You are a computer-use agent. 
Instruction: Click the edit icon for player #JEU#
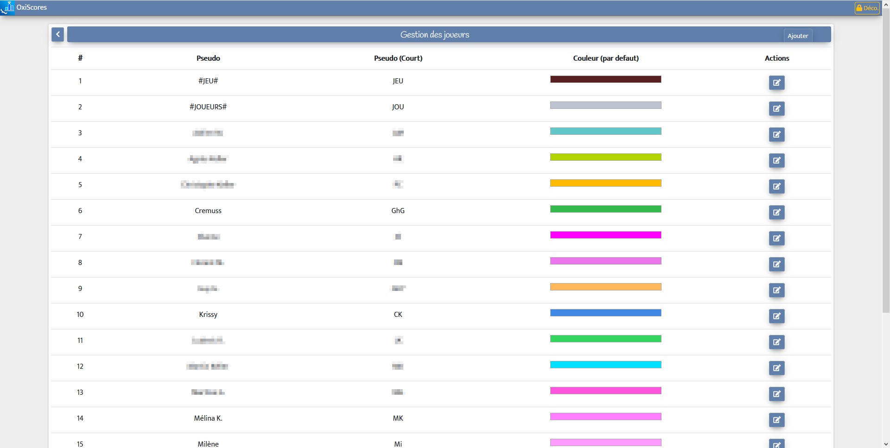point(777,83)
